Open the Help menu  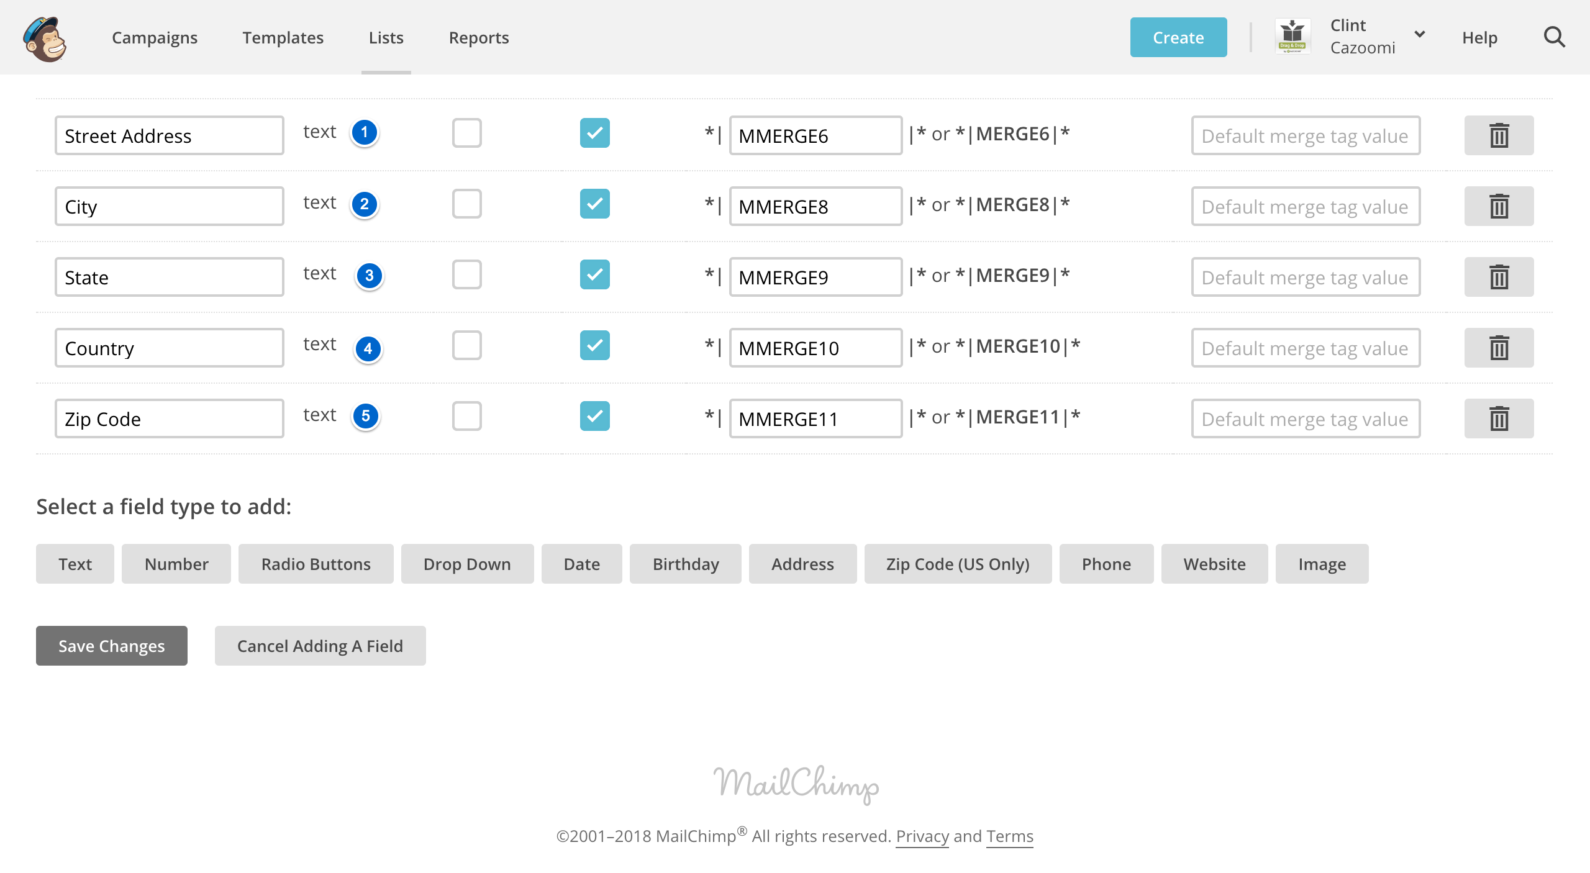coord(1480,37)
